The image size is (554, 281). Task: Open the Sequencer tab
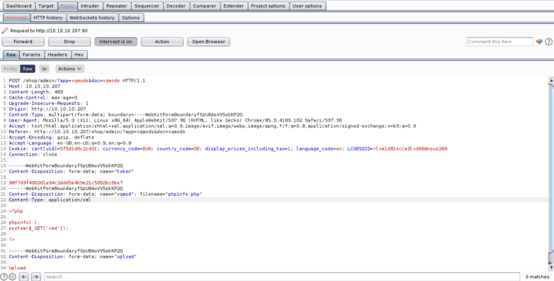(x=147, y=6)
